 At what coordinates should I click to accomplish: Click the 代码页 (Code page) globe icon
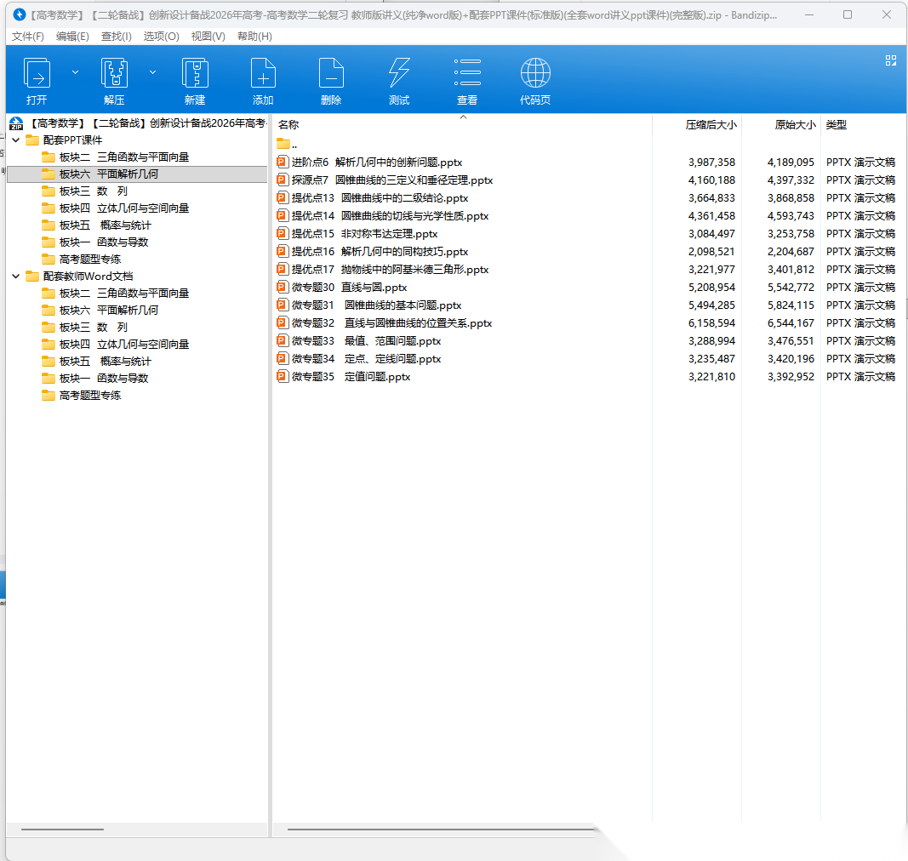pyautogui.click(x=535, y=74)
